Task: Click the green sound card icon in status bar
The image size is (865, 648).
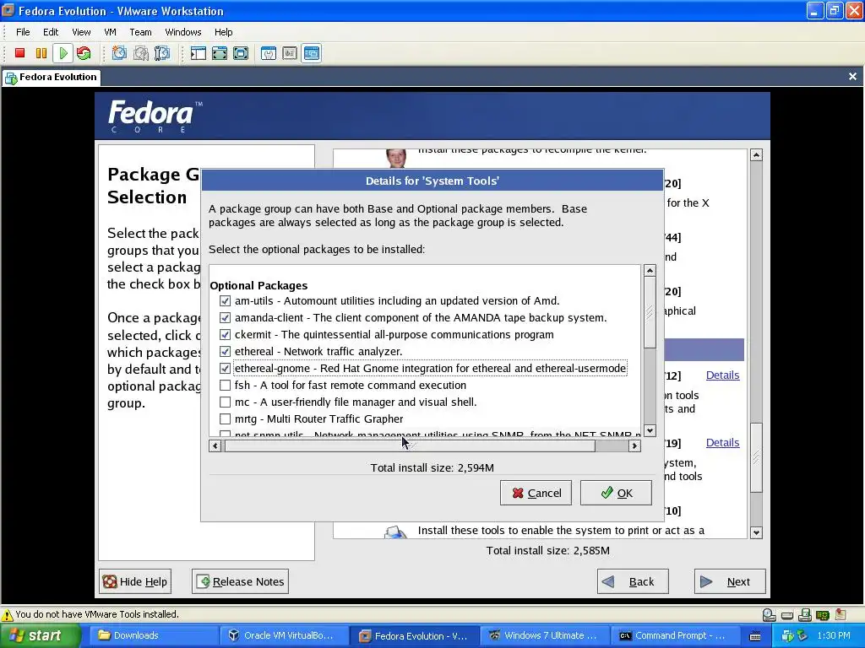Action: (x=823, y=615)
